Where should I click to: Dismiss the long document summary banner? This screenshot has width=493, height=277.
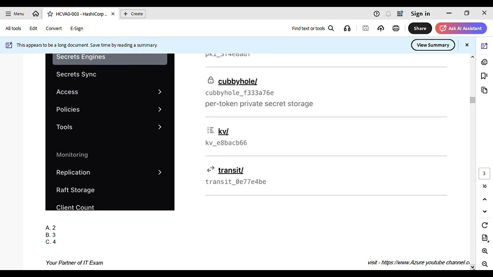tap(467, 45)
